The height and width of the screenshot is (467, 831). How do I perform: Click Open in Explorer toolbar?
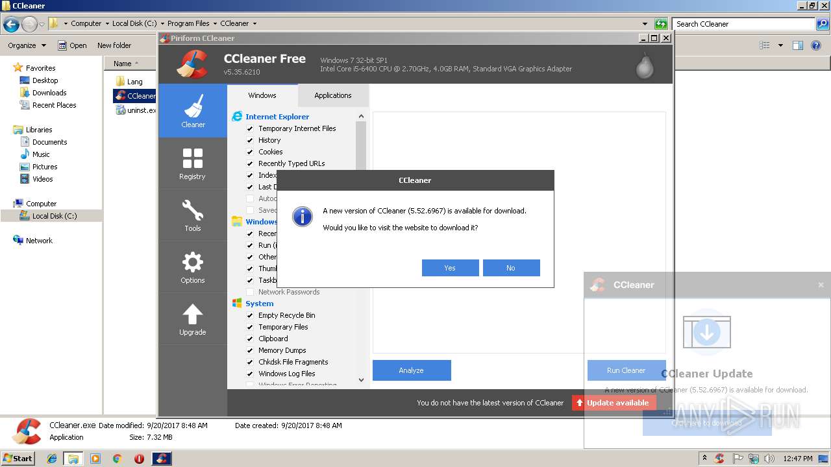(x=72, y=45)
